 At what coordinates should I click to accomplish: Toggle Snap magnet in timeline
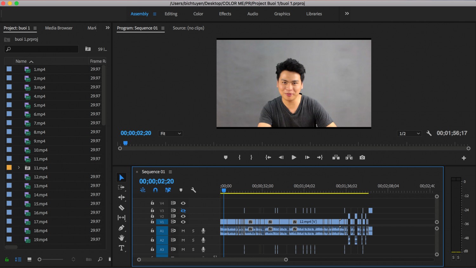(x=155, y=190)
